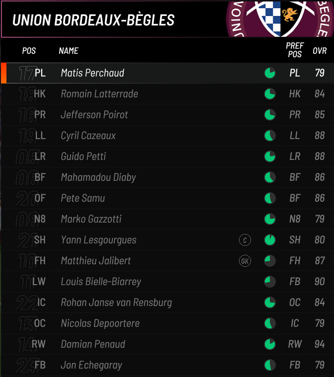Viewport: 334px width, 377px height.
Task: Select player Romain Latterrade
Action: (x=99, y=94)
